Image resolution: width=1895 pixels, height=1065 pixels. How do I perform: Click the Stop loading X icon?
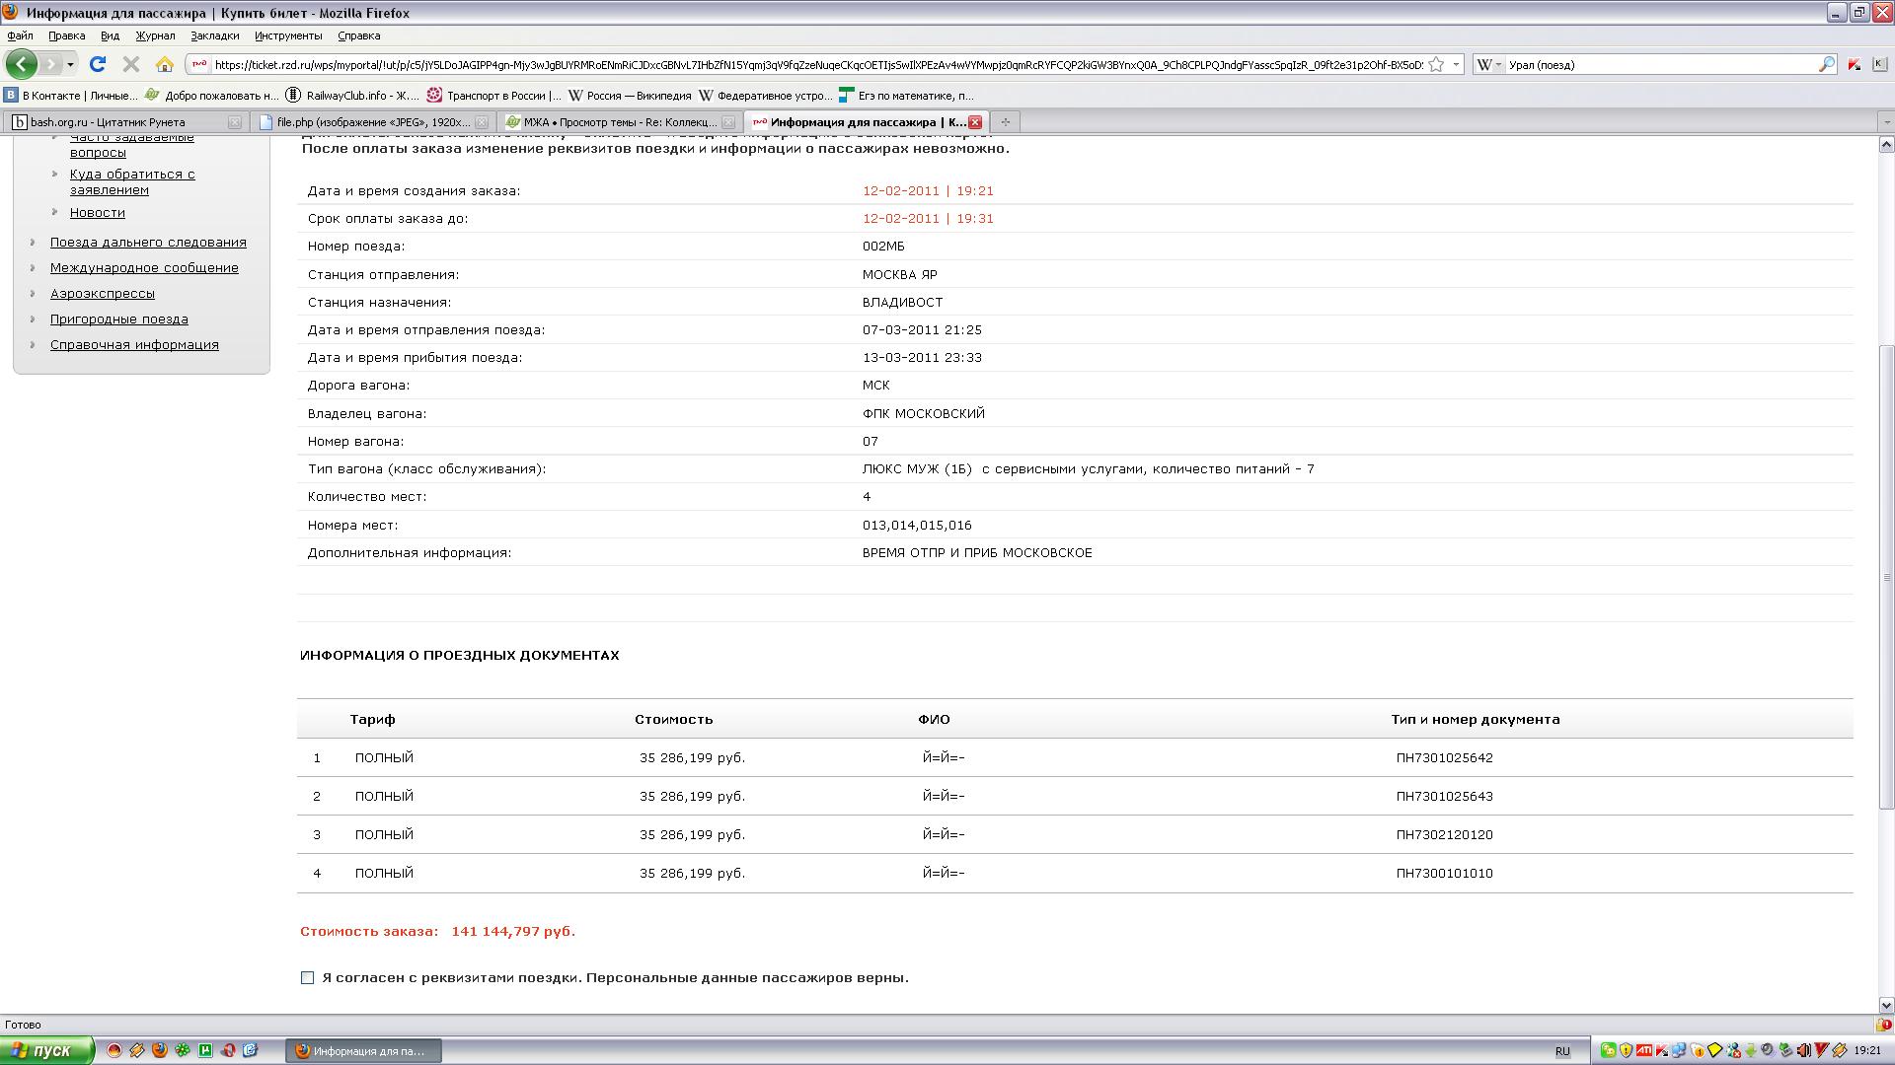130,64
